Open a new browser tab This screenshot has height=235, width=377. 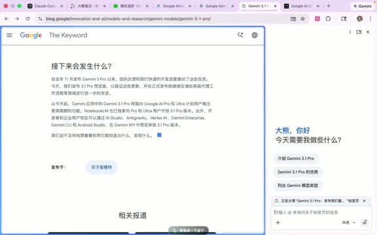coord(329,6)
